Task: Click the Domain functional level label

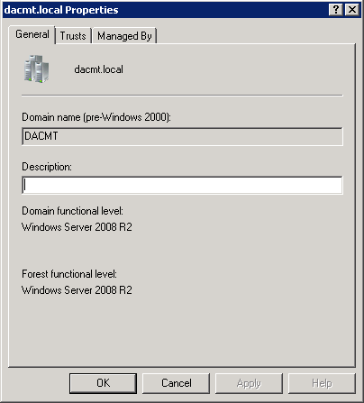Action: [x=72, y=211]
